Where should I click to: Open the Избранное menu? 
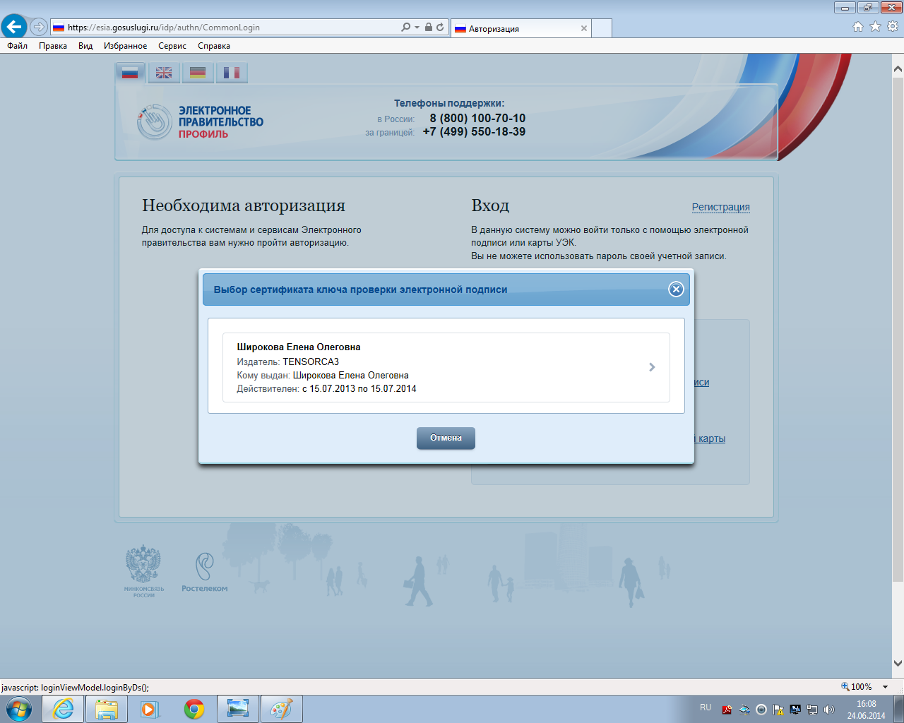tap(125, 46)
